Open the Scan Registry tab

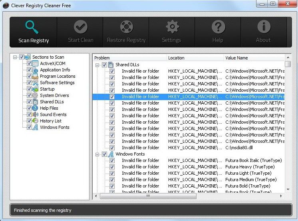pyautogui.click(x=34, y=32)
